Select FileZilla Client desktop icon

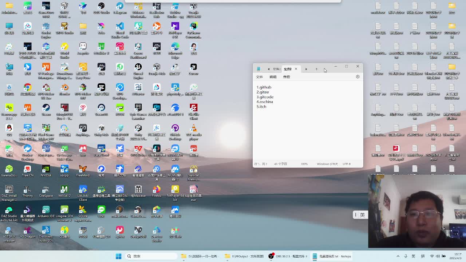[x=193, y=112]
